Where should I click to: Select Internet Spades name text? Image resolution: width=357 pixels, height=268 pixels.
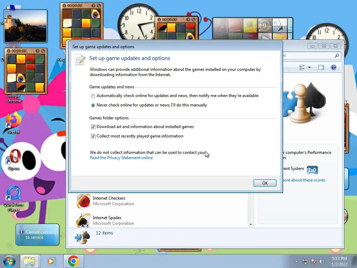pyautogui.click(x=107, y=218)
